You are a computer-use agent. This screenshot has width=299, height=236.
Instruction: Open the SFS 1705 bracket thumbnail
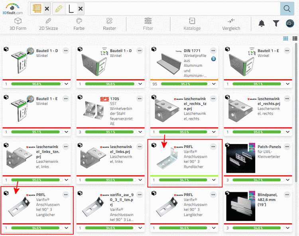coord(93,110)
